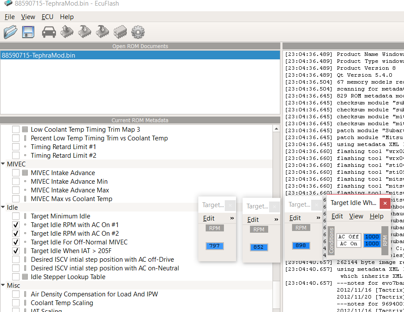The image size is (404, 312).
Task: Click the car icon in the toolbar
Action: coord(49,32)
